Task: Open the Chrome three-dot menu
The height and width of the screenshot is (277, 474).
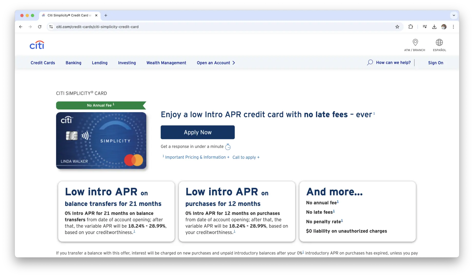Action: (x=453, y=27)
